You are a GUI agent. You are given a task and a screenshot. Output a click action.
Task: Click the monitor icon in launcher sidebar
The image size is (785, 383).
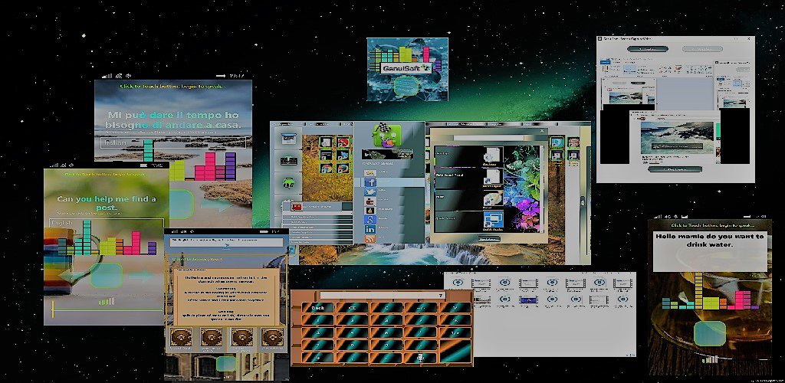tap(288, 138)
